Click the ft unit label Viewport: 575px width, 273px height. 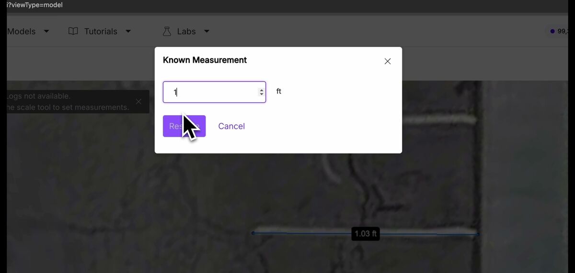279,91
